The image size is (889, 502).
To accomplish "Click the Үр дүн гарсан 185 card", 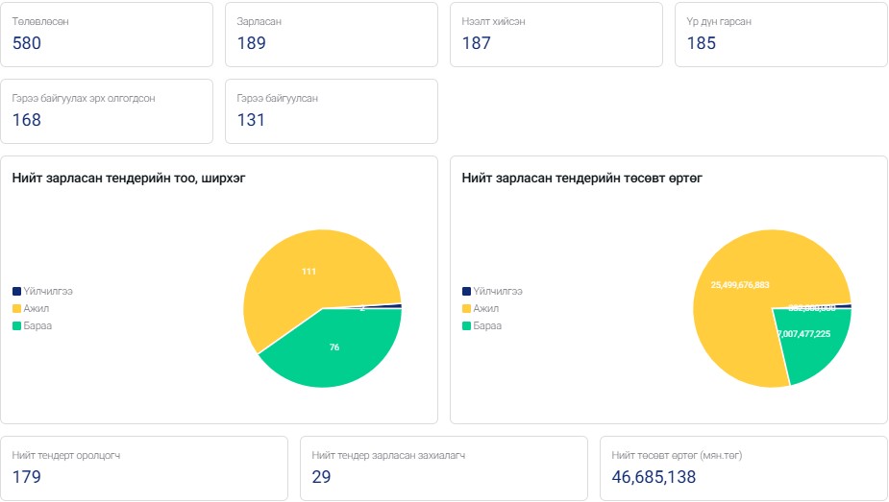I will pos(780,35).
